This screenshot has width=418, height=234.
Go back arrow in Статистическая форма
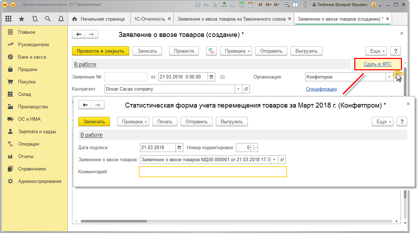point(85,105)
